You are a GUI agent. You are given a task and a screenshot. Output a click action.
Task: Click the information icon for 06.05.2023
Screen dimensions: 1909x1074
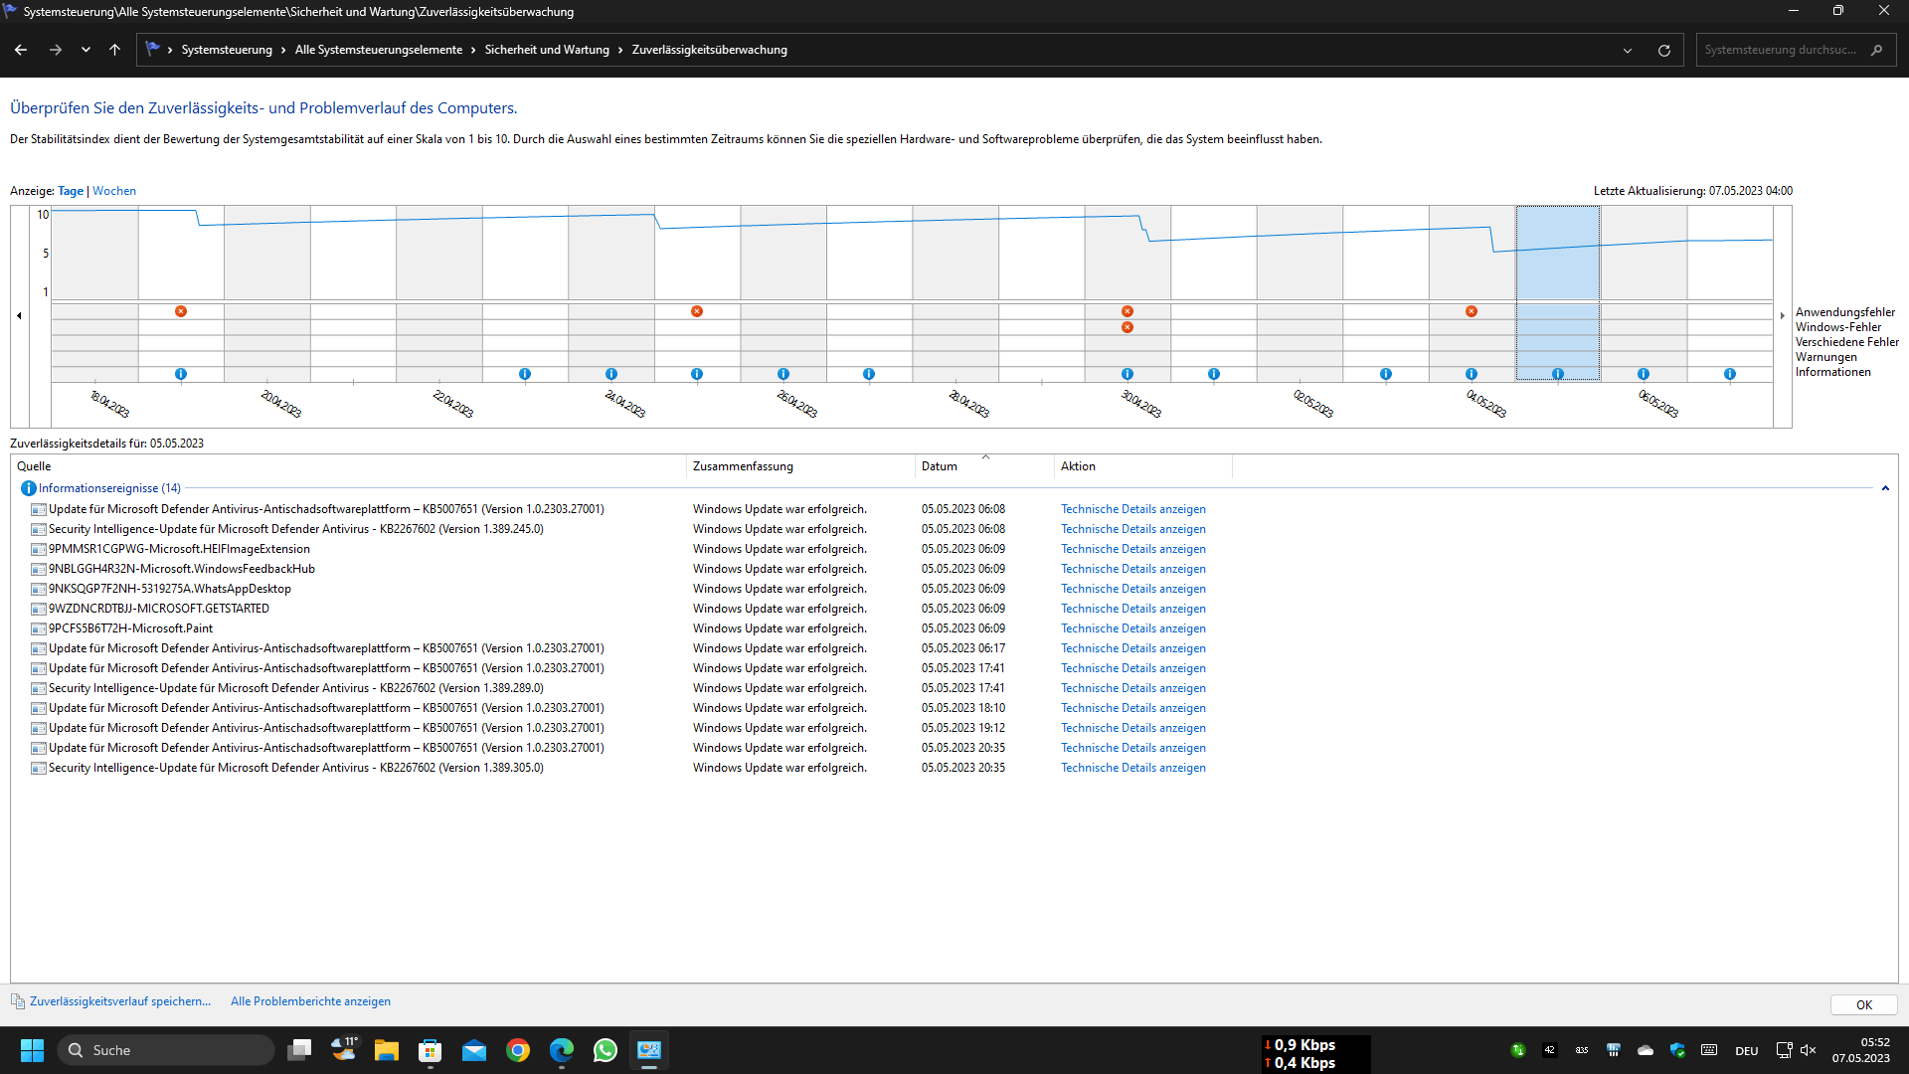coord(1644,374)
